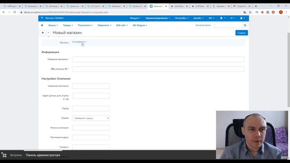This screenshot has height=163, width=290.
Task: Click the blue back arrow button
Action: (43, 33)
